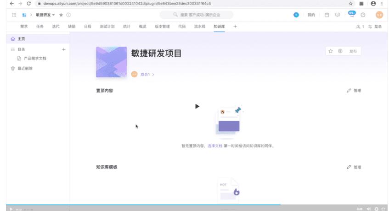Add new item to 目录 with plus
Viewport: 389px width, 211px height.
tap(63, 49)
